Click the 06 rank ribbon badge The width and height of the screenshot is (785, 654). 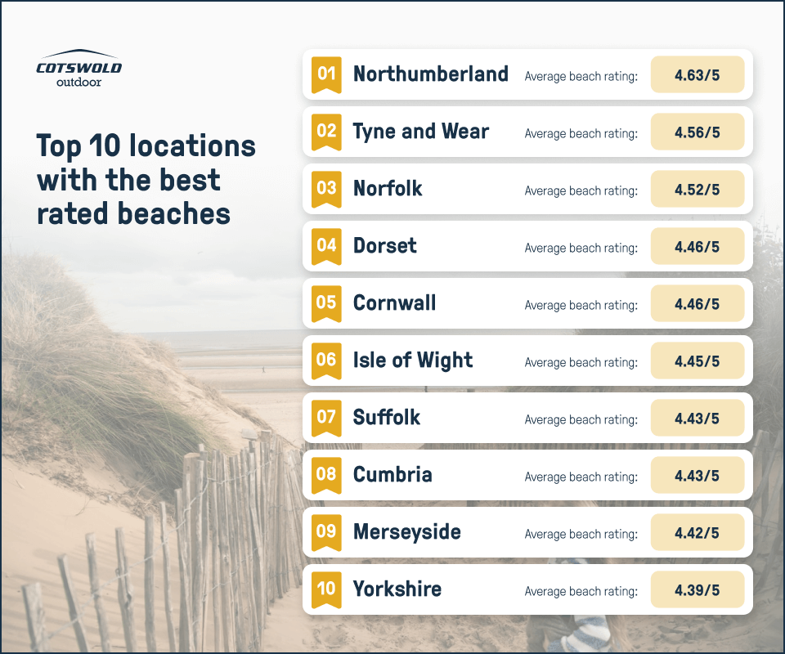click(326, 361)
